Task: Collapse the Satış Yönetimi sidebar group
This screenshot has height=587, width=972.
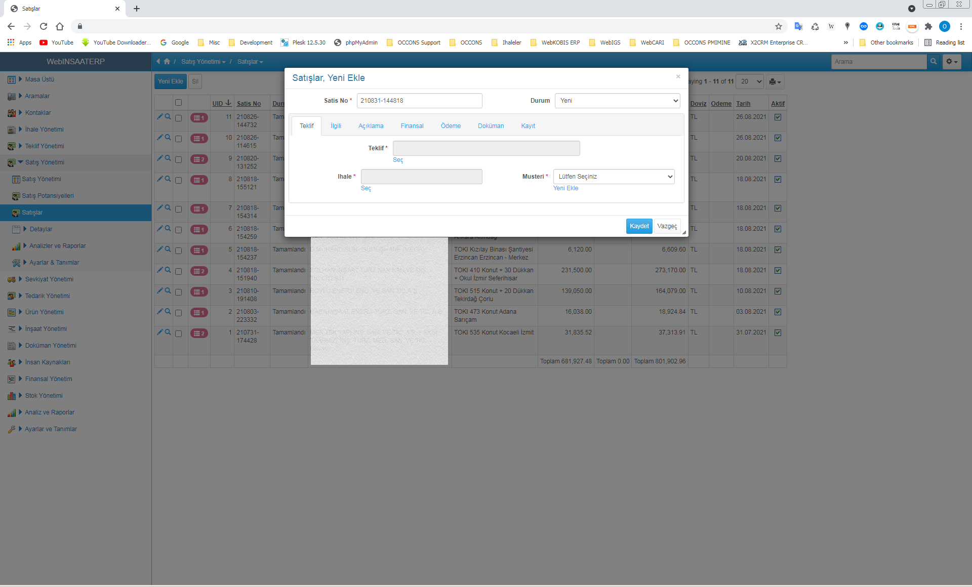Action: click(21, 162)
